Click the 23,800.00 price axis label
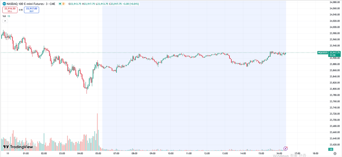This screenshot has height=157, width=342. click(335, 89)
